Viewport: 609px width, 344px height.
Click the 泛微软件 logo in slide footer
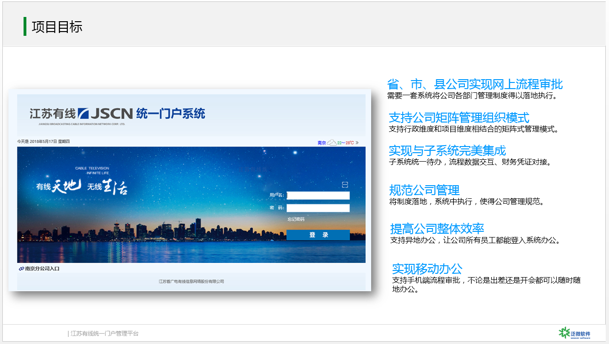[x=574, y=333]
